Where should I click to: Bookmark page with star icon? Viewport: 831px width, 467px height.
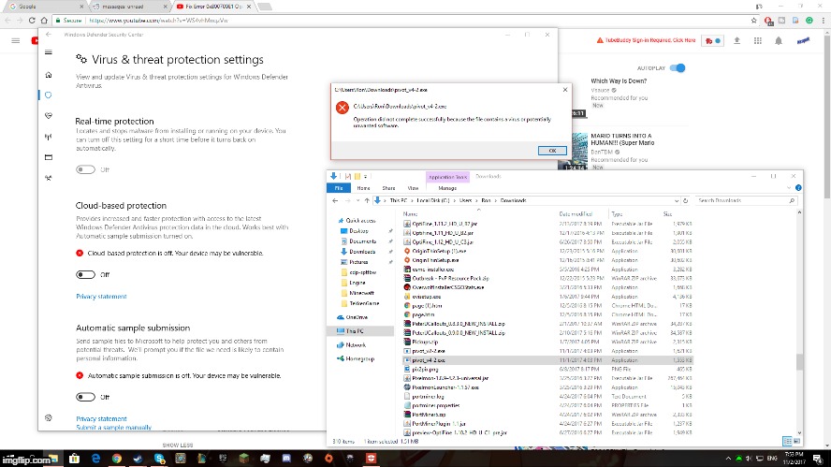click(753, 21)
